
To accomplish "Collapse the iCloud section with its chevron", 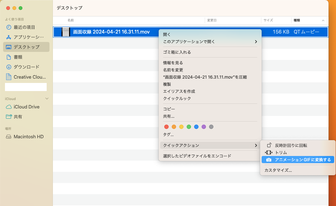I will [x=47, y=98].
